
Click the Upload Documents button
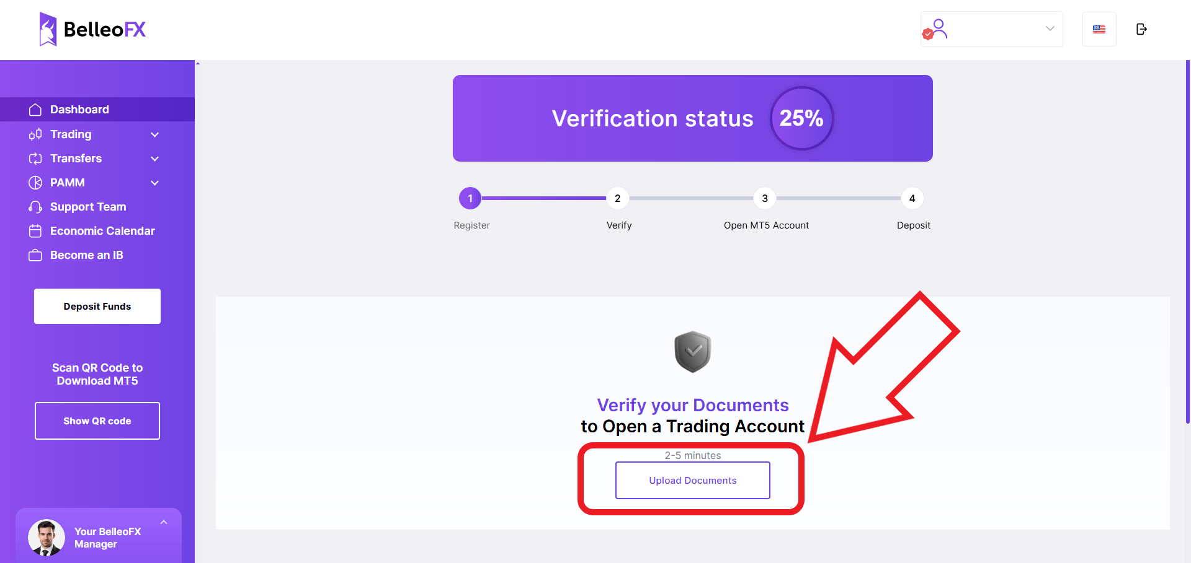point(693,480)
